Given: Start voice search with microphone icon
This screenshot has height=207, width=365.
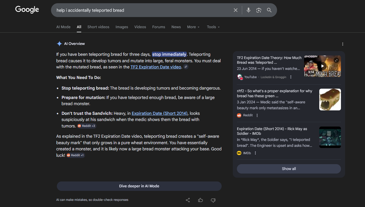Looking at the screenshot, I should 248,10.
